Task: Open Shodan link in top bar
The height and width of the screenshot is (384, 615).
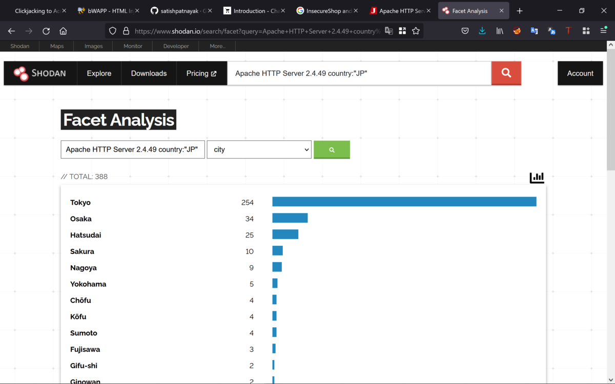Action: pos(20,46)
